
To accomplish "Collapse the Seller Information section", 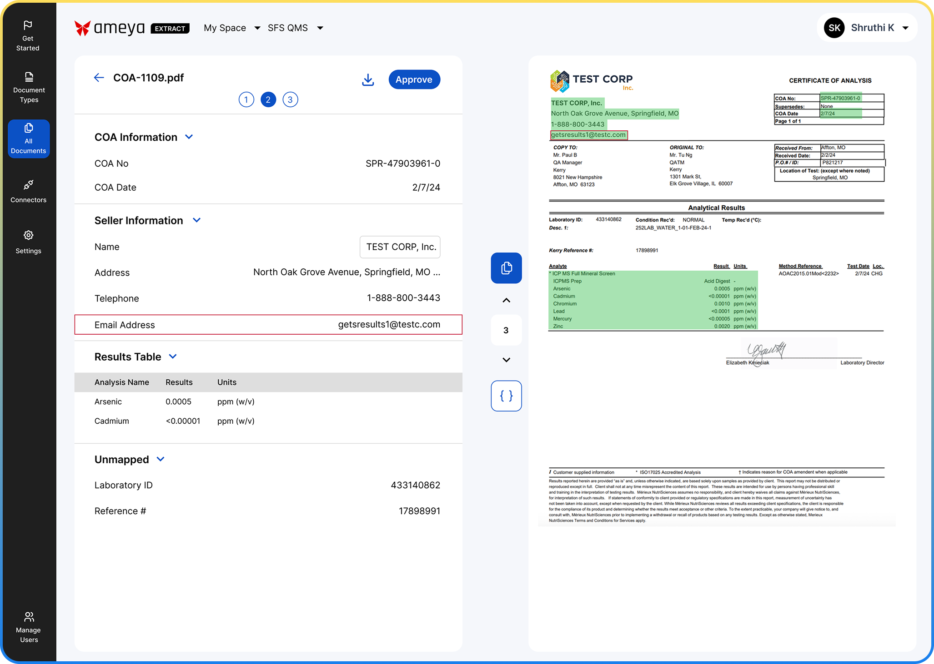I will pos(196,220).
